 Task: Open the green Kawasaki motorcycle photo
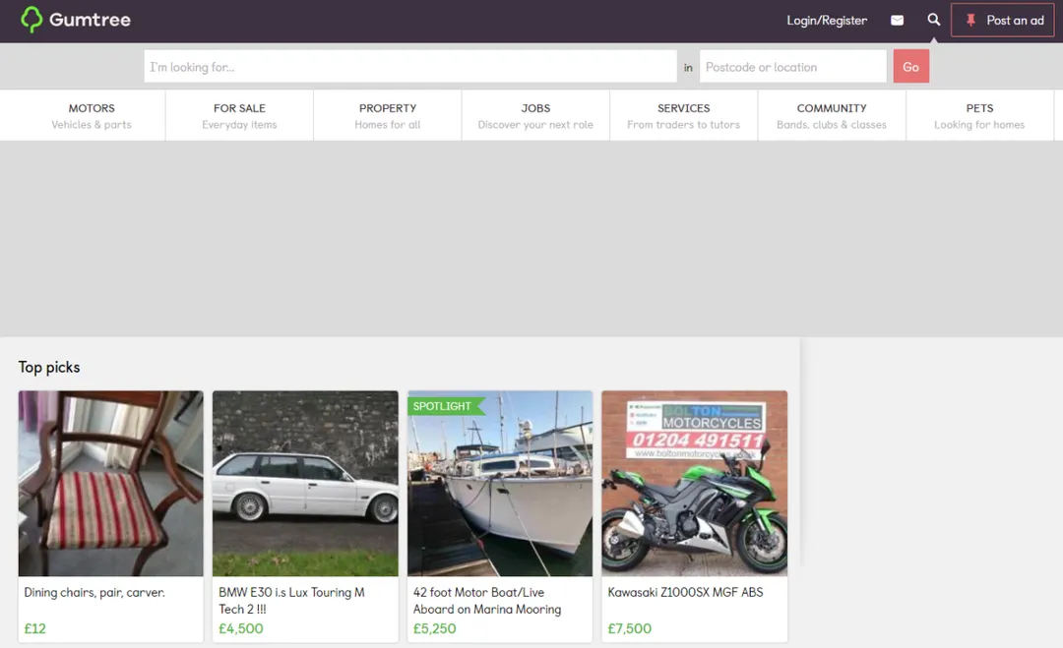tap(694, 484)
